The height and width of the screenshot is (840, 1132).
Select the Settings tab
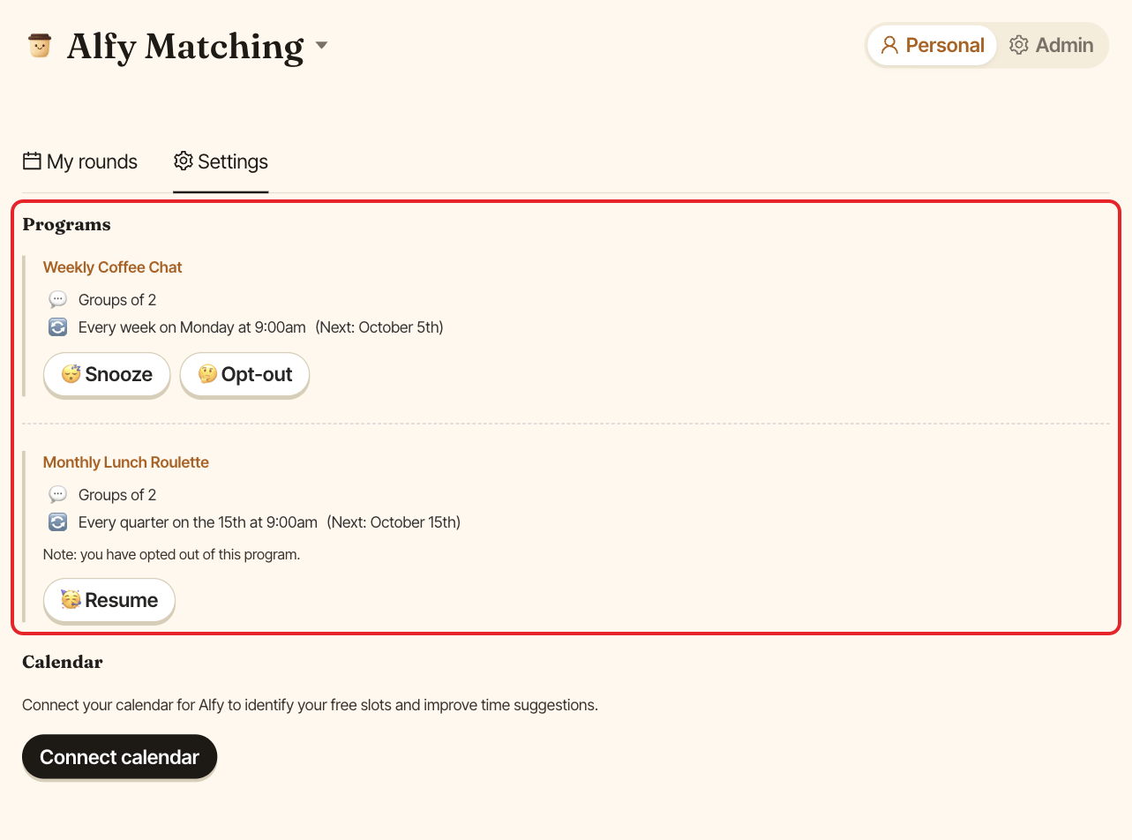click(x=221, y=161)
